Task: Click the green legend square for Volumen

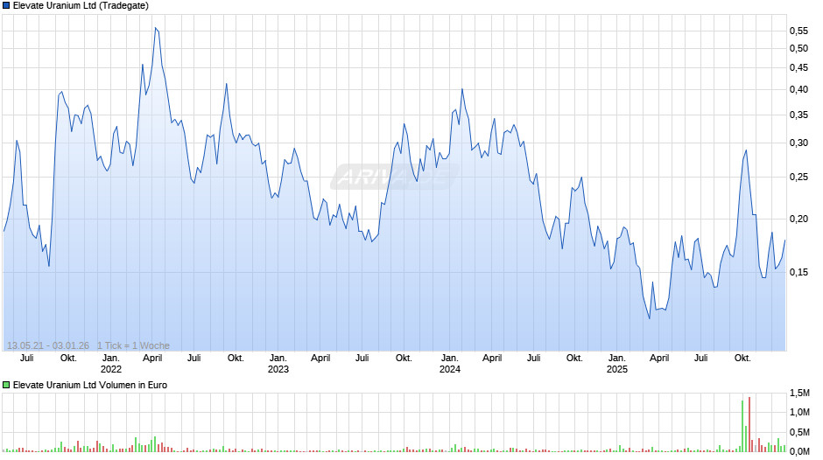Action: (x=6, y=385)
